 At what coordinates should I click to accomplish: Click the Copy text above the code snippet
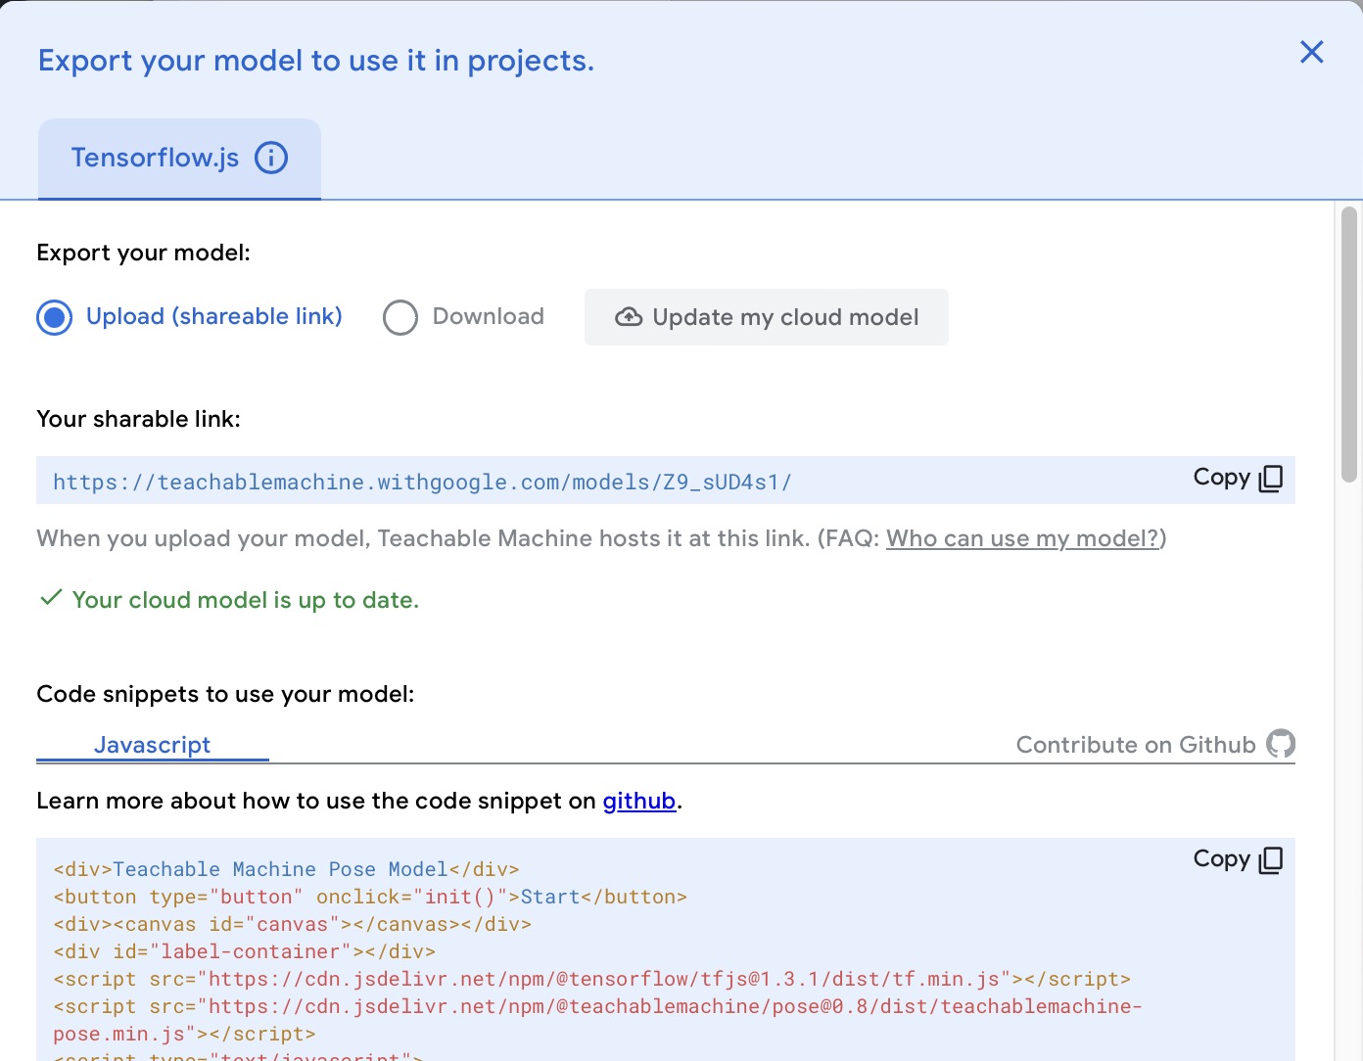pos(1221,859)
